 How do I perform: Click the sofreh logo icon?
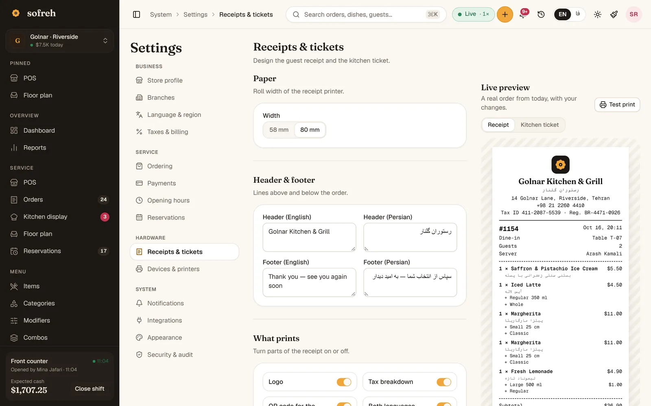(16, 13)
